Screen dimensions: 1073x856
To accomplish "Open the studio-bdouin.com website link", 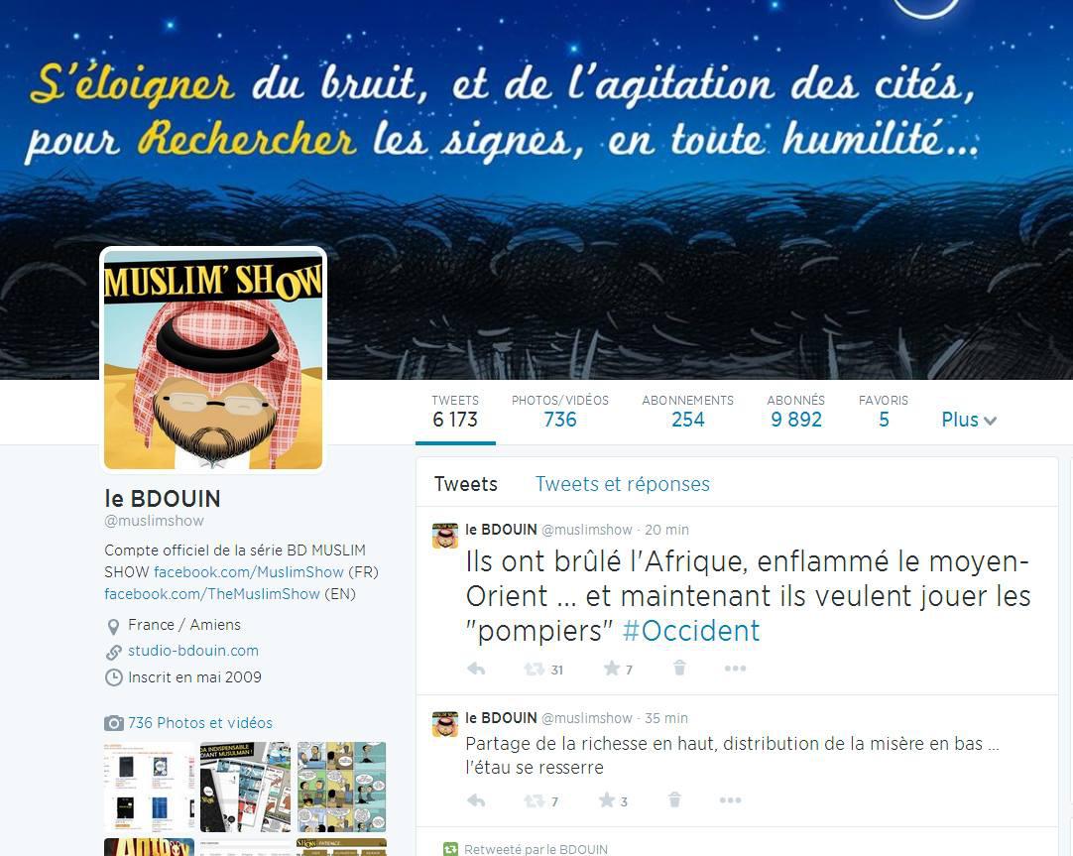I will [x=193, y=651].
